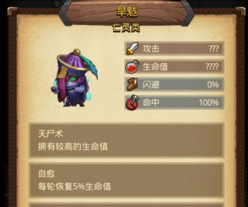
Task: Click the 0% dodge value
Action: point(213,85)
